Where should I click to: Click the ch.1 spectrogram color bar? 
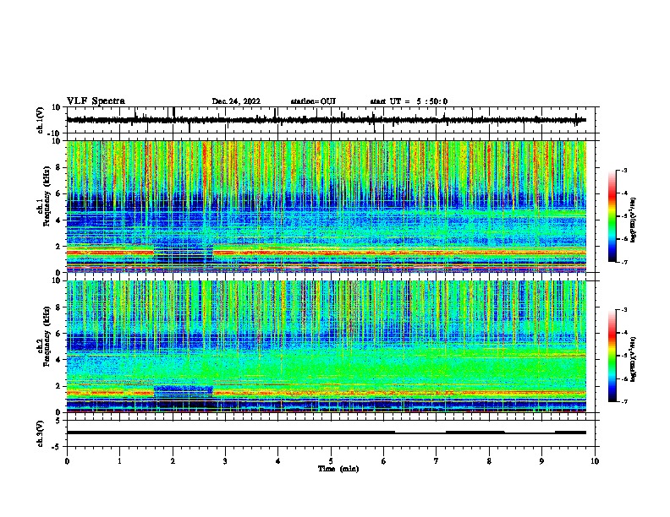pos(612,216)
